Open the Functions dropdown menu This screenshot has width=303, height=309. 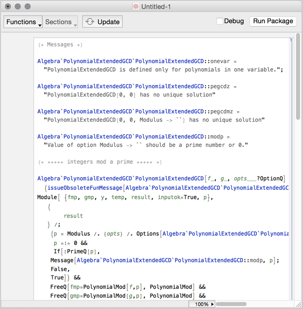(x=23, y=22)
